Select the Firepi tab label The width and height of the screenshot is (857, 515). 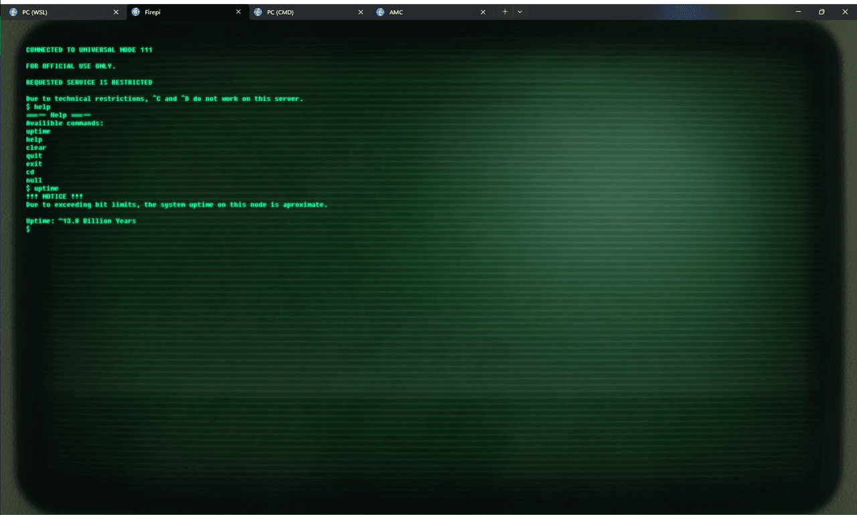pyautogui.click(x=153, y=12)
